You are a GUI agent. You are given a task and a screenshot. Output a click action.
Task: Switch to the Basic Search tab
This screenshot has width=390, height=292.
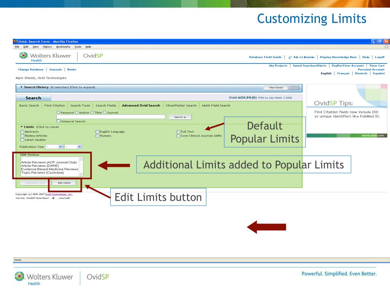(29, 106)
